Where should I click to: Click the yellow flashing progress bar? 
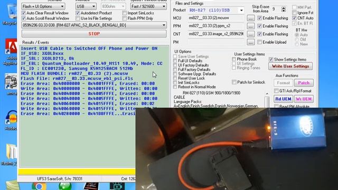[x=77, y=172]
